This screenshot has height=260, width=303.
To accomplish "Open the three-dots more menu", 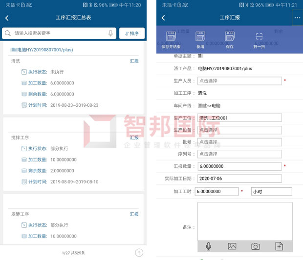I will [297, 18].
